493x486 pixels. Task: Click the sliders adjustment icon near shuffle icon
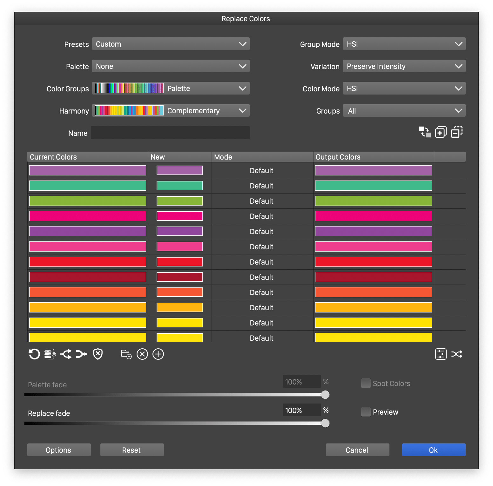tap(441, 354)
